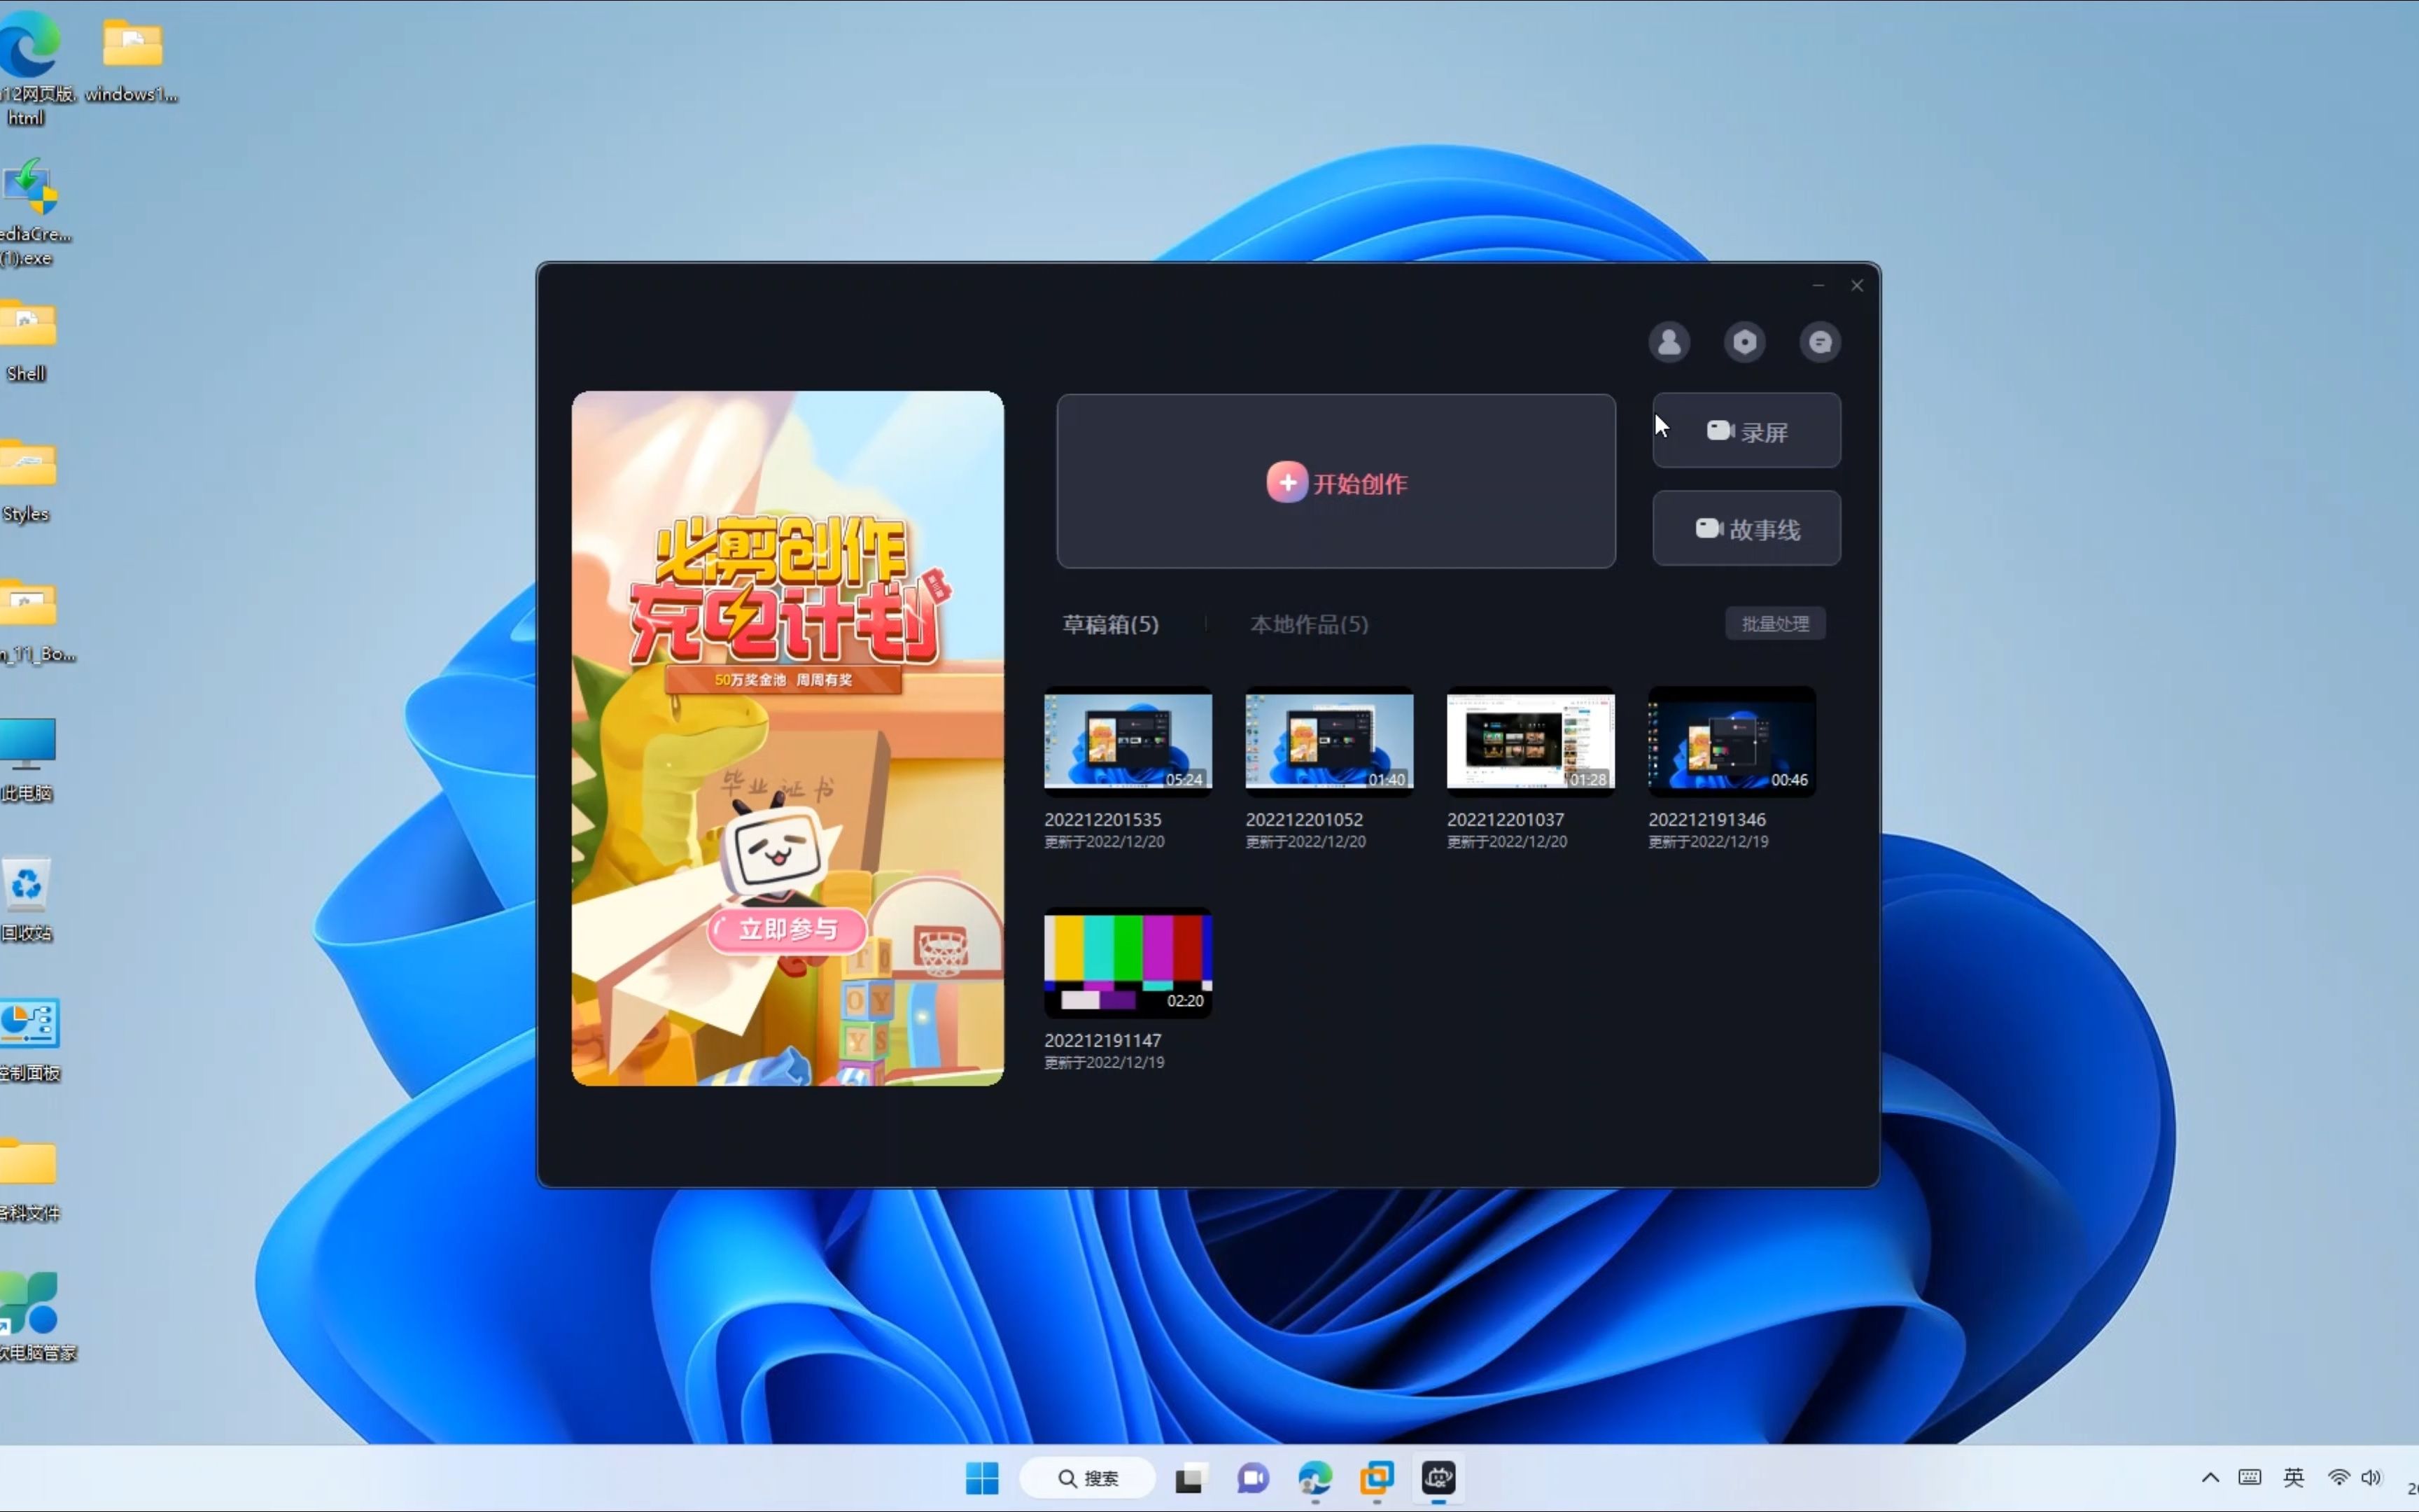
Task: Toggle the 英 input language indicator
Action: coord(2293,1478)
